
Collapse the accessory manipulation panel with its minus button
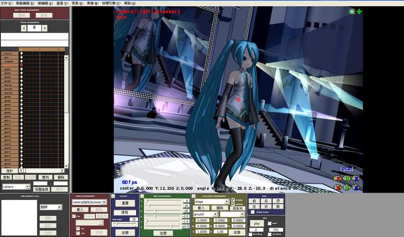(194, 196)
